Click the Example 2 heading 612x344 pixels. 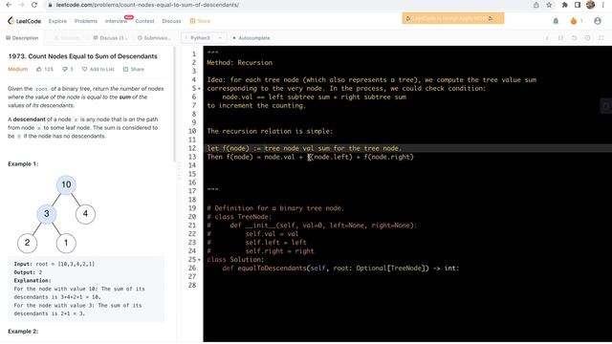[x=23, y=332]
